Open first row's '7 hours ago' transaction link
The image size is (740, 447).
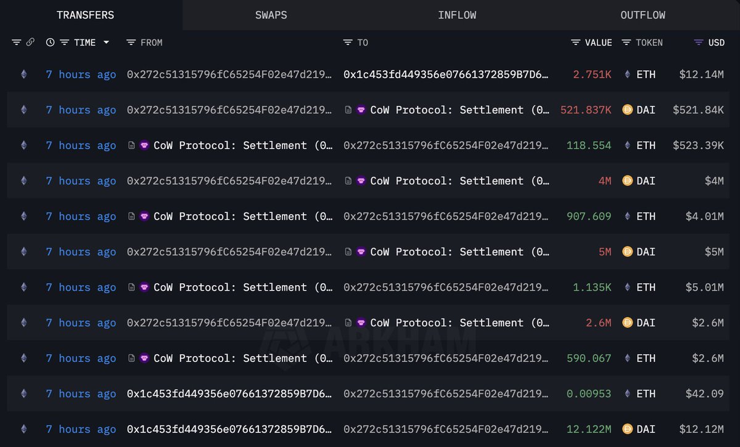pos(81,74)
